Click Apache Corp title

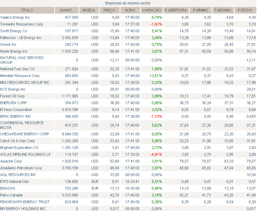(x=11, y=161)
